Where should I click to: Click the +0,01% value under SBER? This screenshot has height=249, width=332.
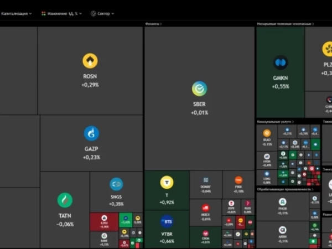[x=199, y=113]
